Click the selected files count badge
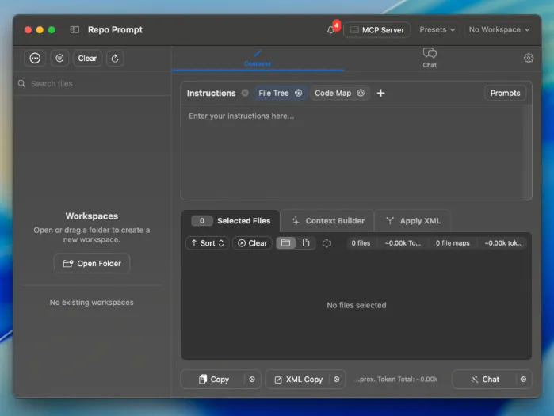 pyautogui.click(x=202, y=221)
